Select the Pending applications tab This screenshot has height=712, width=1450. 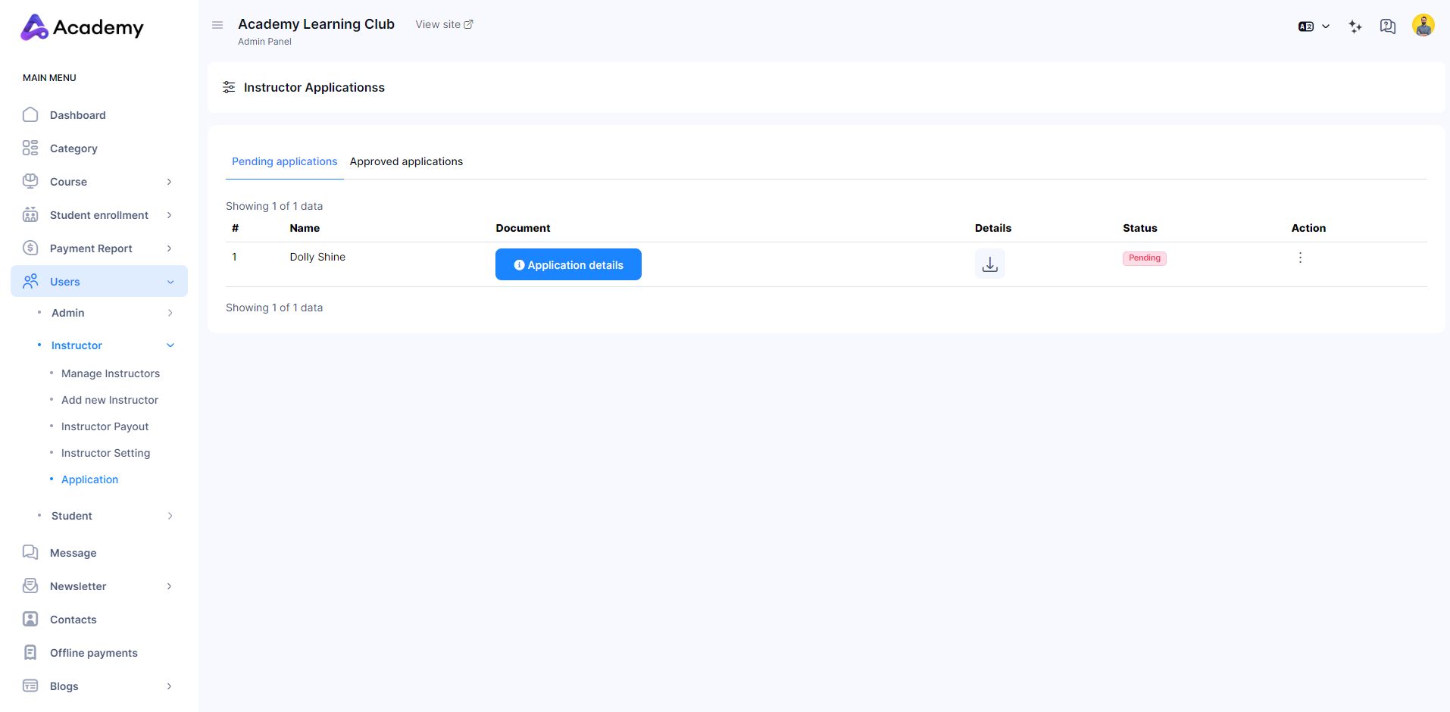pos(284,161)
